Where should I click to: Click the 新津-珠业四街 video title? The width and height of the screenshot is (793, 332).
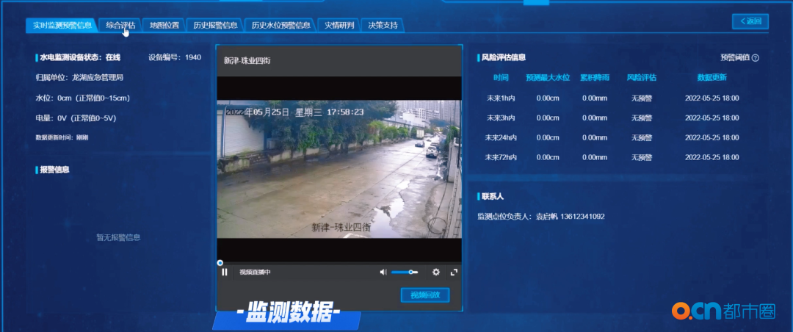[247, 60]
